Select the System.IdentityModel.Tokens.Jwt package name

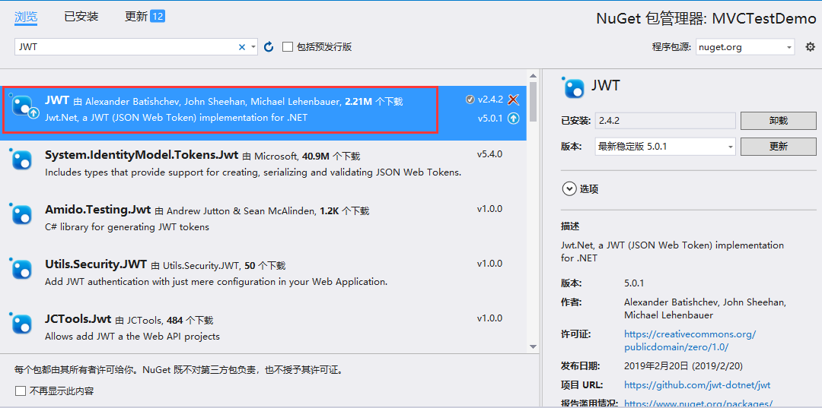[x=142, y=155]
